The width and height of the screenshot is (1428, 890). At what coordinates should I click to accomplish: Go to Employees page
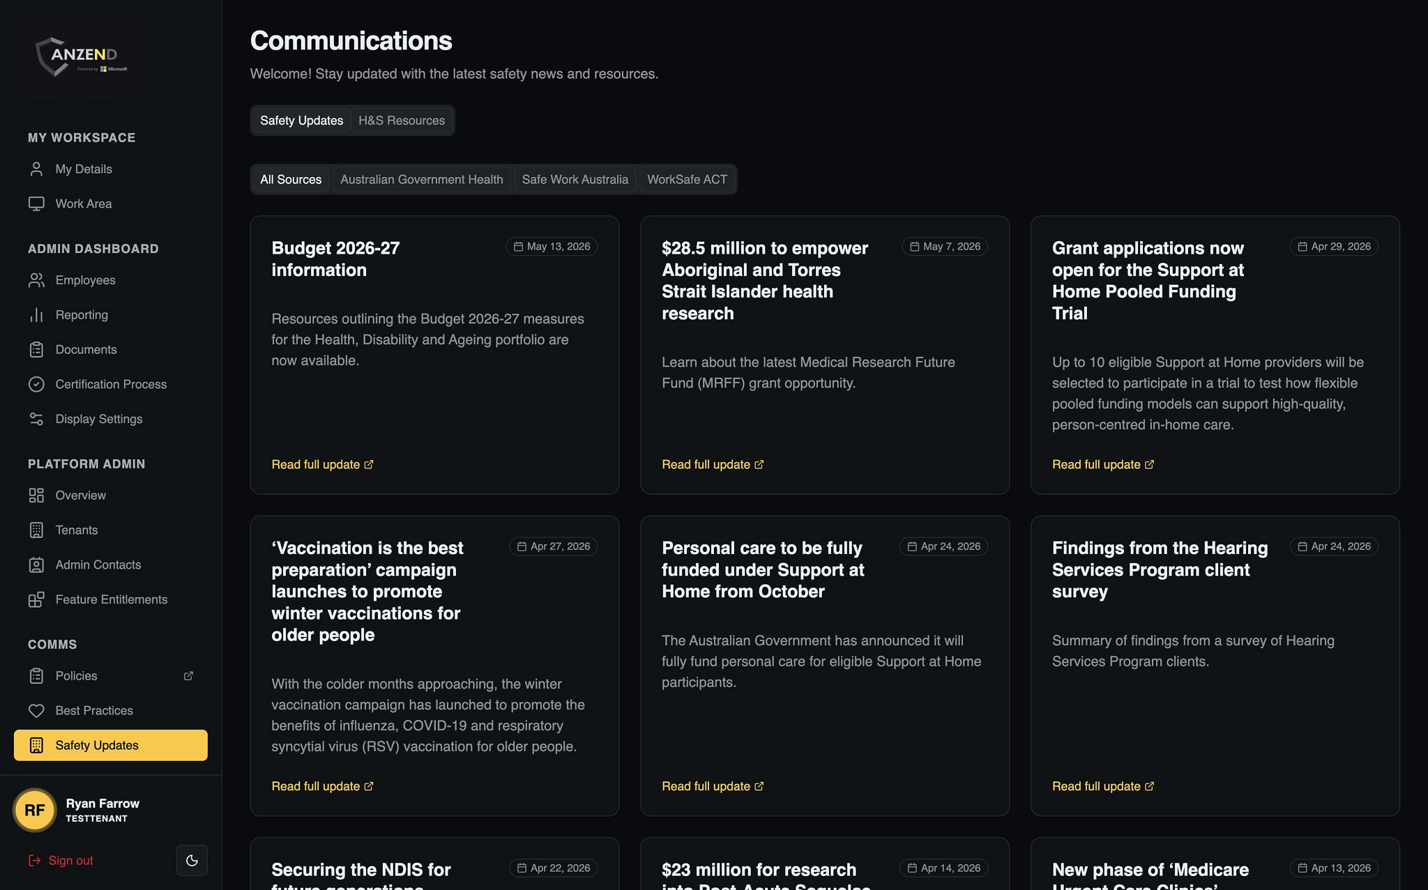pyautogui.click(x=111, y=280)
